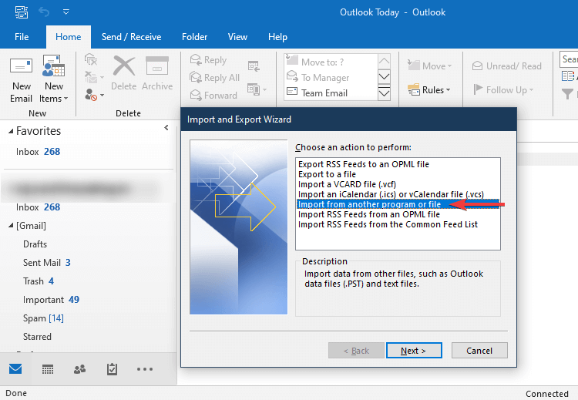Open Inbox 268 under the account
The height and width of the screenshot is (400, 578).
pyautogui.click(x=38, y=207)
